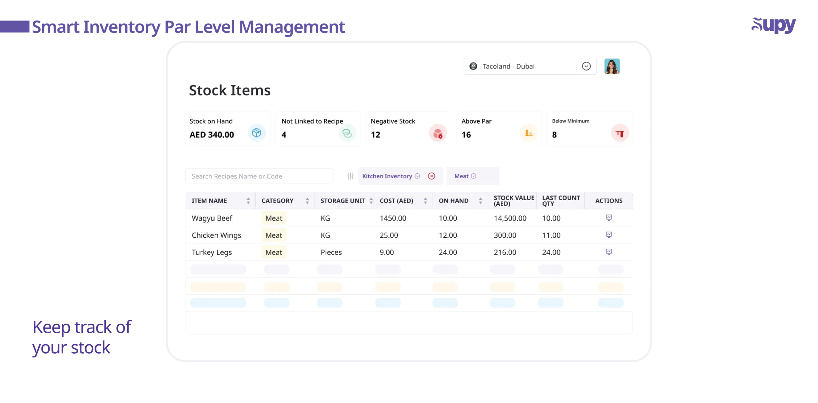
Task: Click the Negative Stock red box icon
Action: click(x=437, y=133)
